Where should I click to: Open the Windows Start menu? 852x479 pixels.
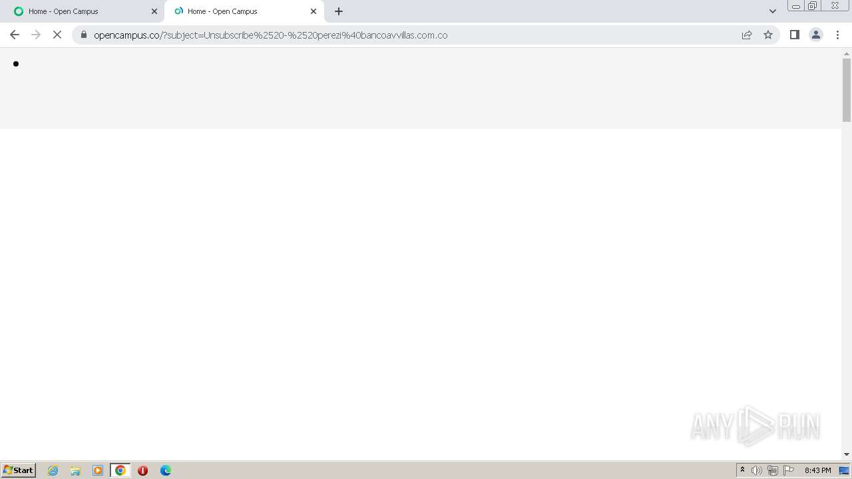pos(18,470)
